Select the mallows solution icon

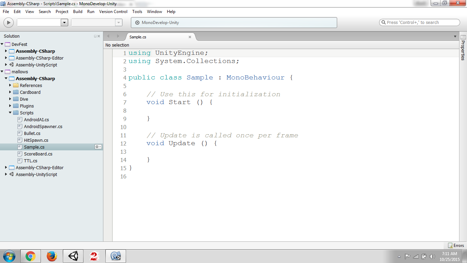(x=8, y=72)
